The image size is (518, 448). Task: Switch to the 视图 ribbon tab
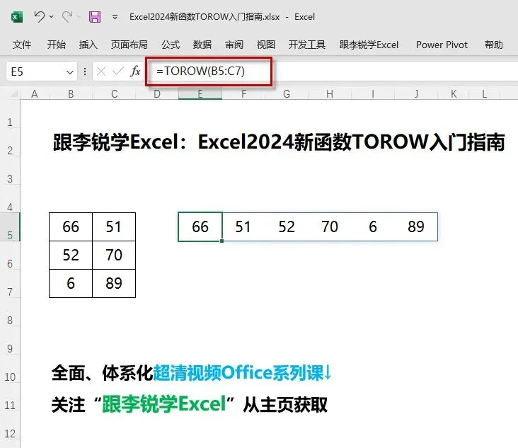[x=266, y=45]
